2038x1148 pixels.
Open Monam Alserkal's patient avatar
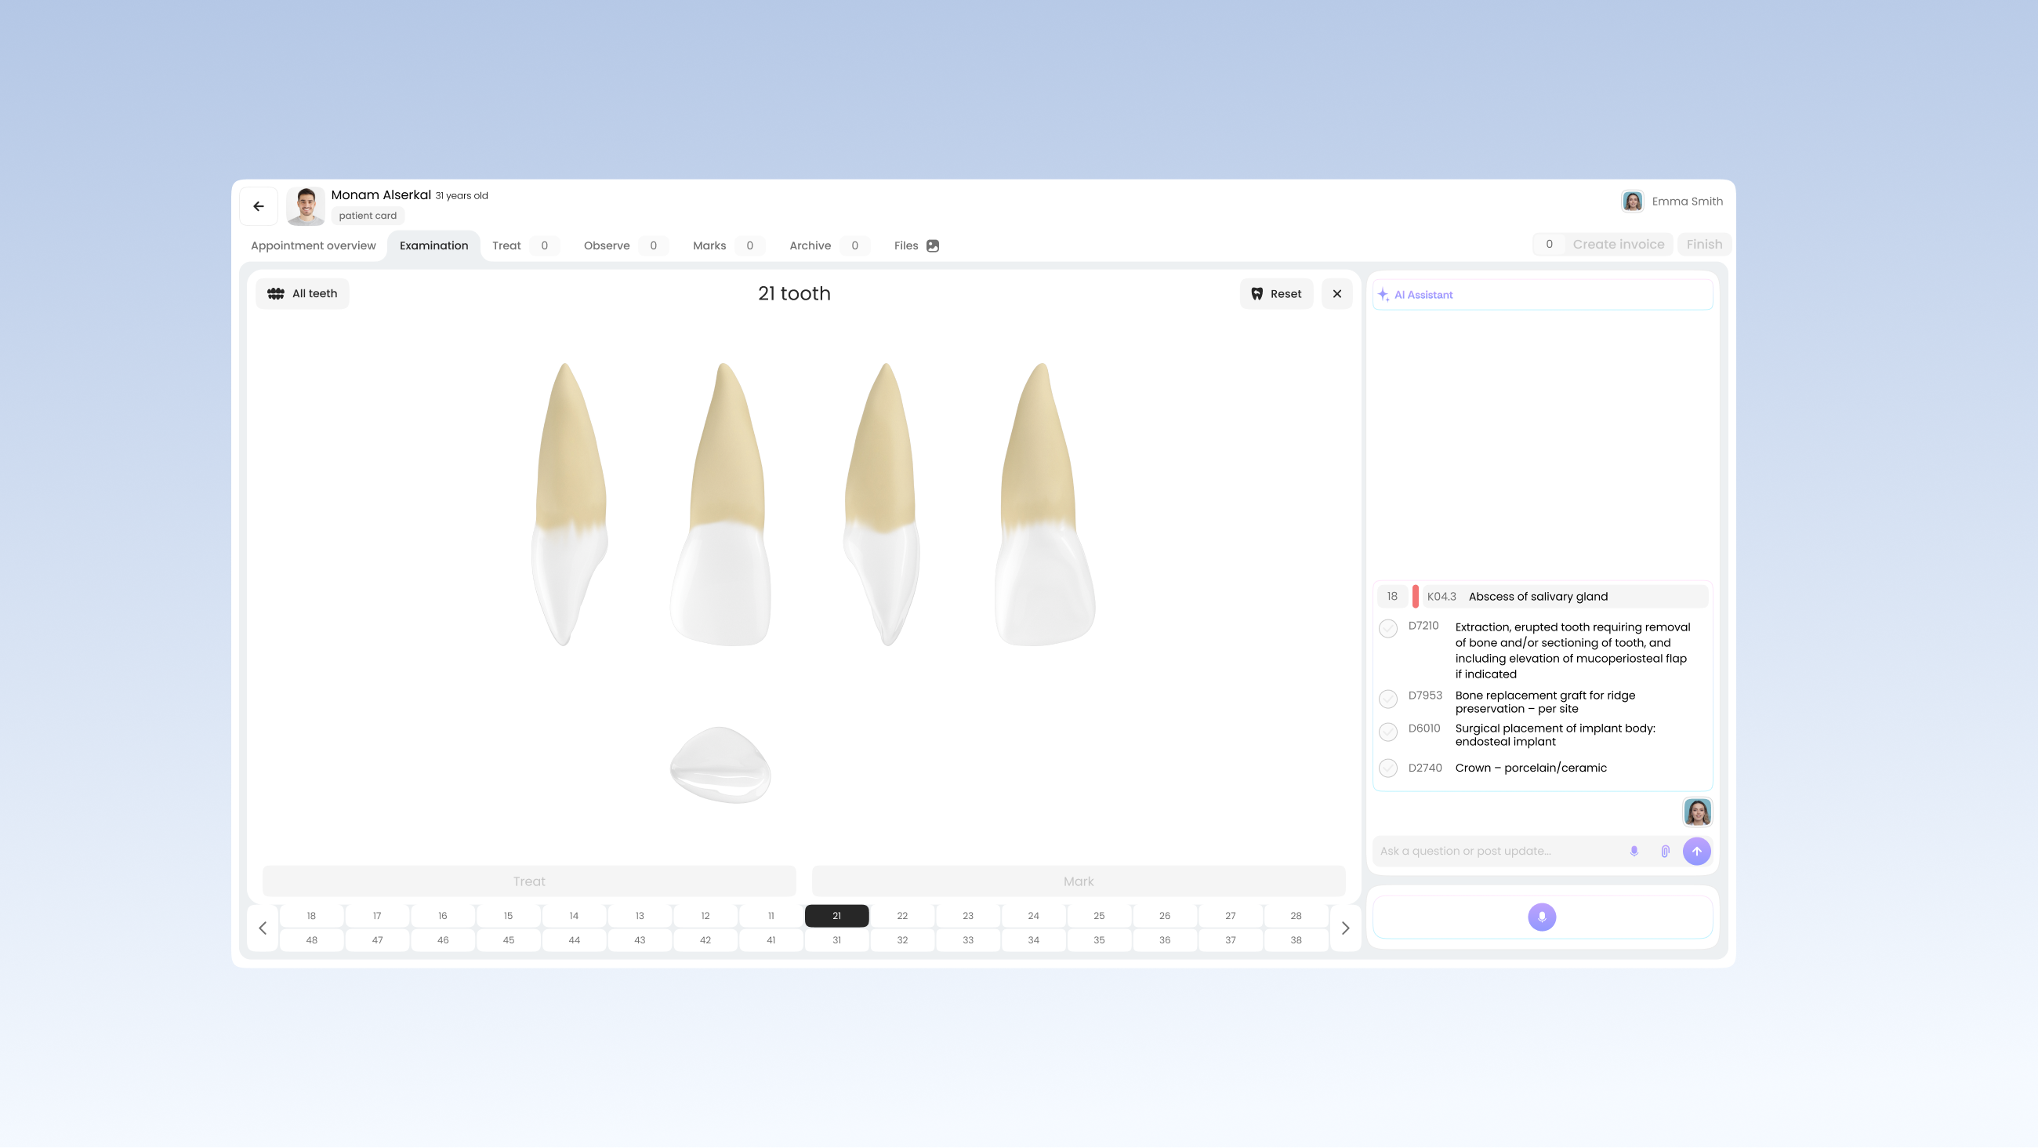point(306,207)
